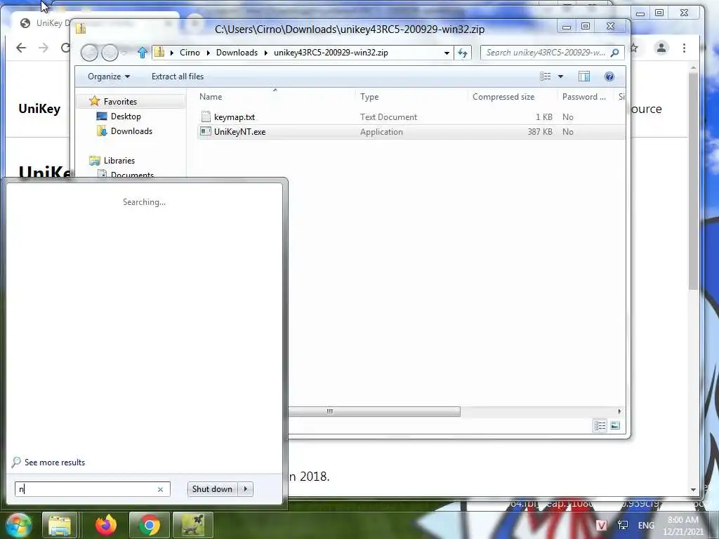Open Chrome three-dot menu

coord(684,48)
